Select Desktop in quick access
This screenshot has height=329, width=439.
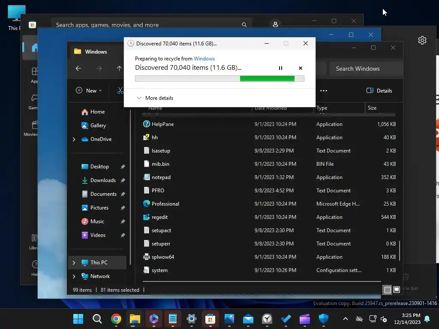click(x=99, y=167)
